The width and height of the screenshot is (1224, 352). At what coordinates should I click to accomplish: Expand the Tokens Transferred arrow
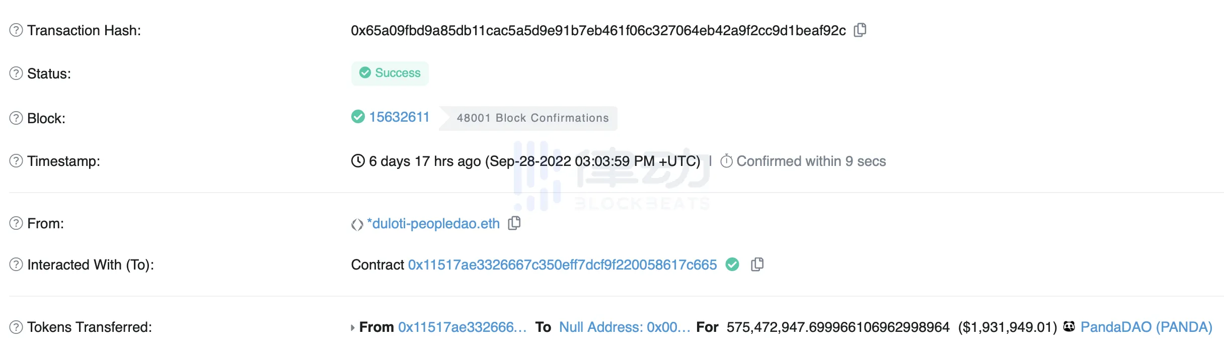click(x=353, y=328)
